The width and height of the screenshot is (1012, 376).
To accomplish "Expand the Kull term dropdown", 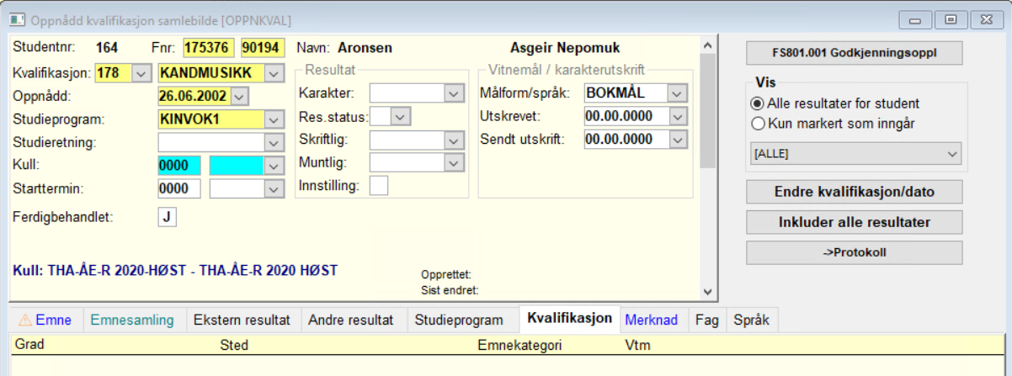I will point(274,166).
